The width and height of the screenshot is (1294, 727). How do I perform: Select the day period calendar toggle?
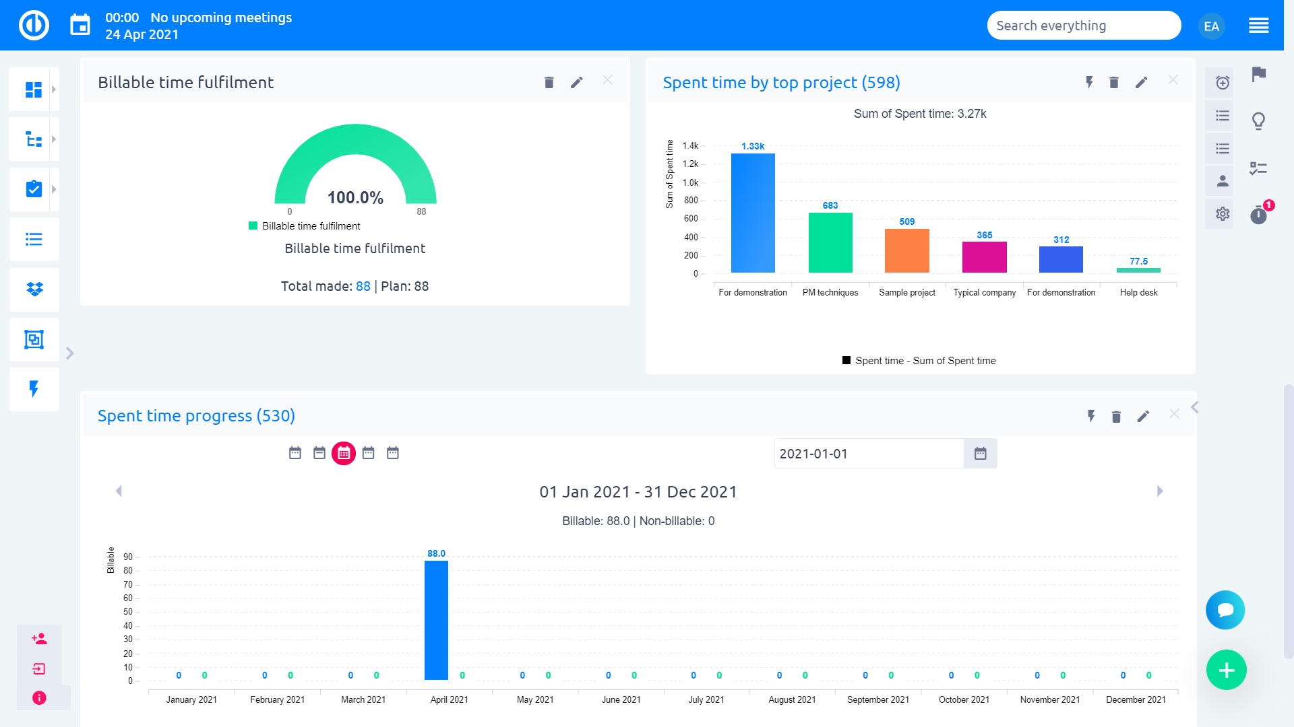click(295, 453)
